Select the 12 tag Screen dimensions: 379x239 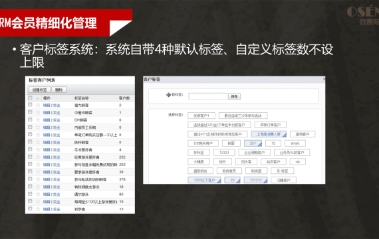273,143
